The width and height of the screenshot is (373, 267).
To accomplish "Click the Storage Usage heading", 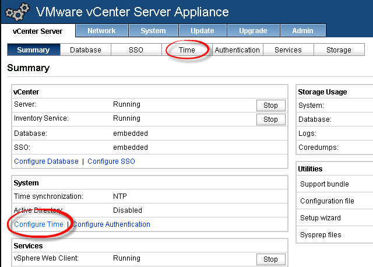I will (322, 92).
